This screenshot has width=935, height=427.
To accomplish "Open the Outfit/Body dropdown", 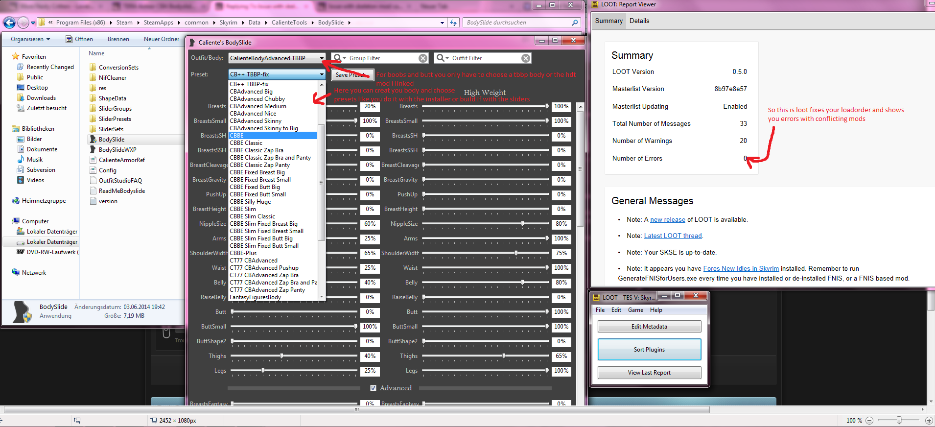I will [277, 58].
